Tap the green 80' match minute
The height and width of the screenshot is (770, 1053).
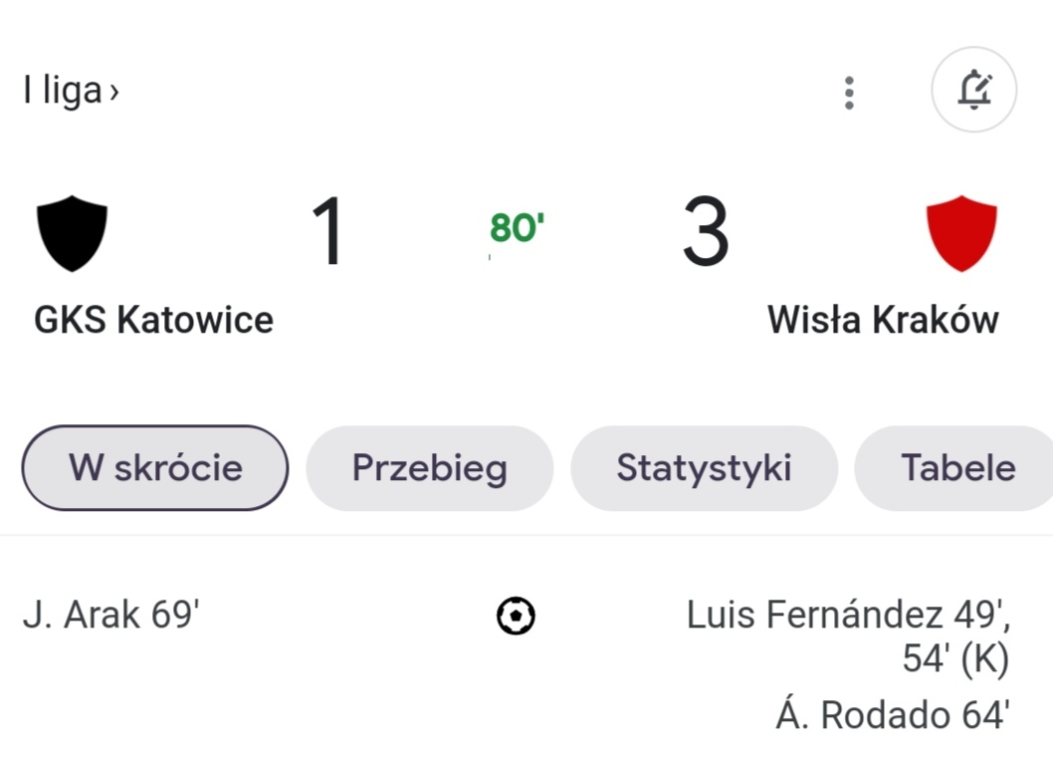tap(517, 228)
